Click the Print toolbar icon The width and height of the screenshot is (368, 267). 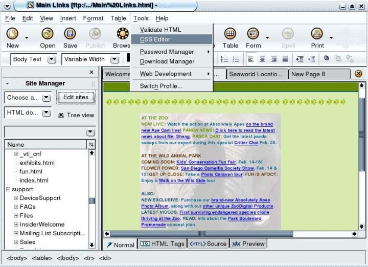[317, 34]
